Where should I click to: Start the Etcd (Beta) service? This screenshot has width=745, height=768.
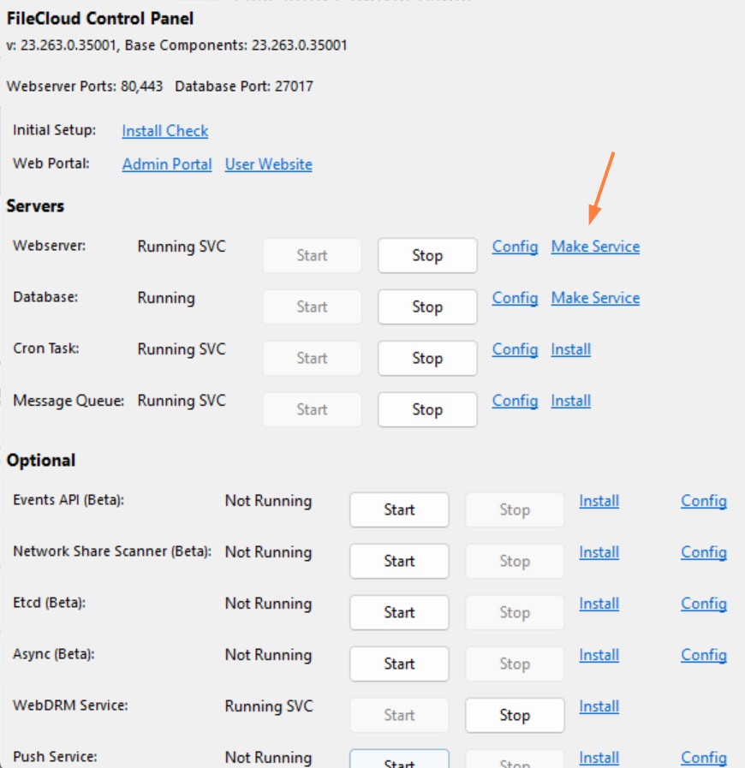pyautogui.click(x=399, y=613)
